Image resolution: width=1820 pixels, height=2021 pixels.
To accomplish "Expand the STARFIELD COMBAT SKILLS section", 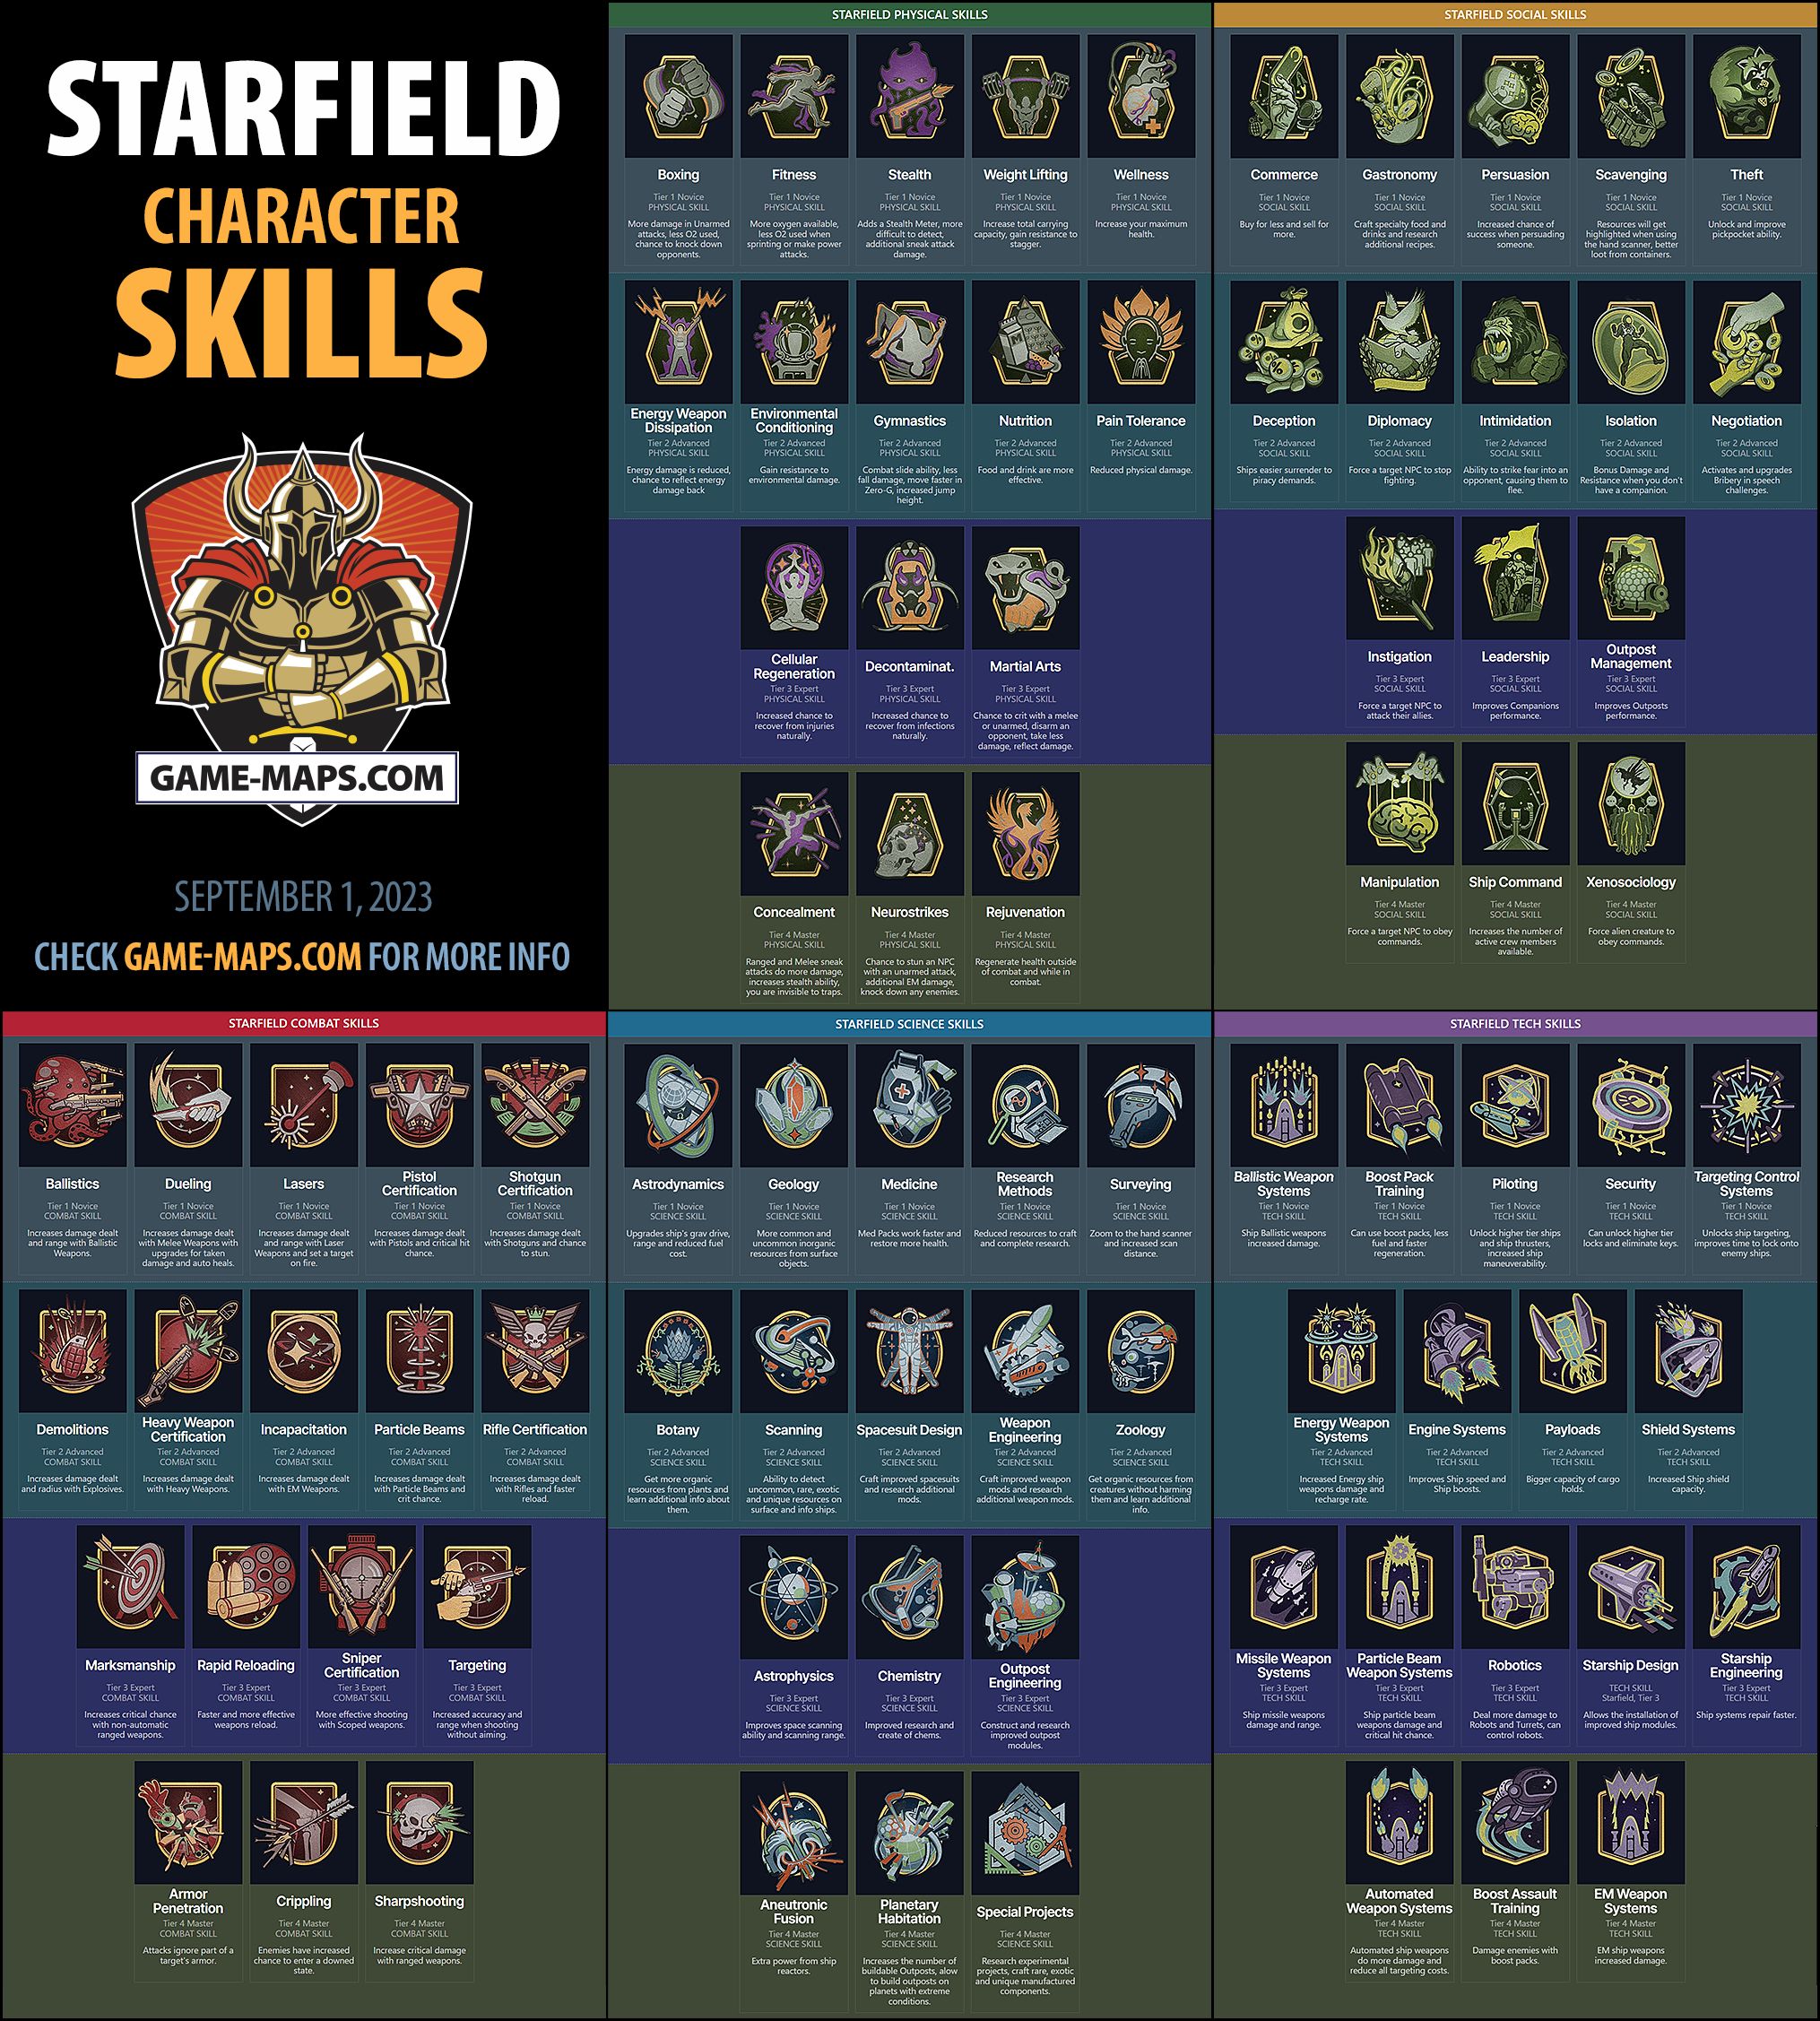I will point(326,1018).
